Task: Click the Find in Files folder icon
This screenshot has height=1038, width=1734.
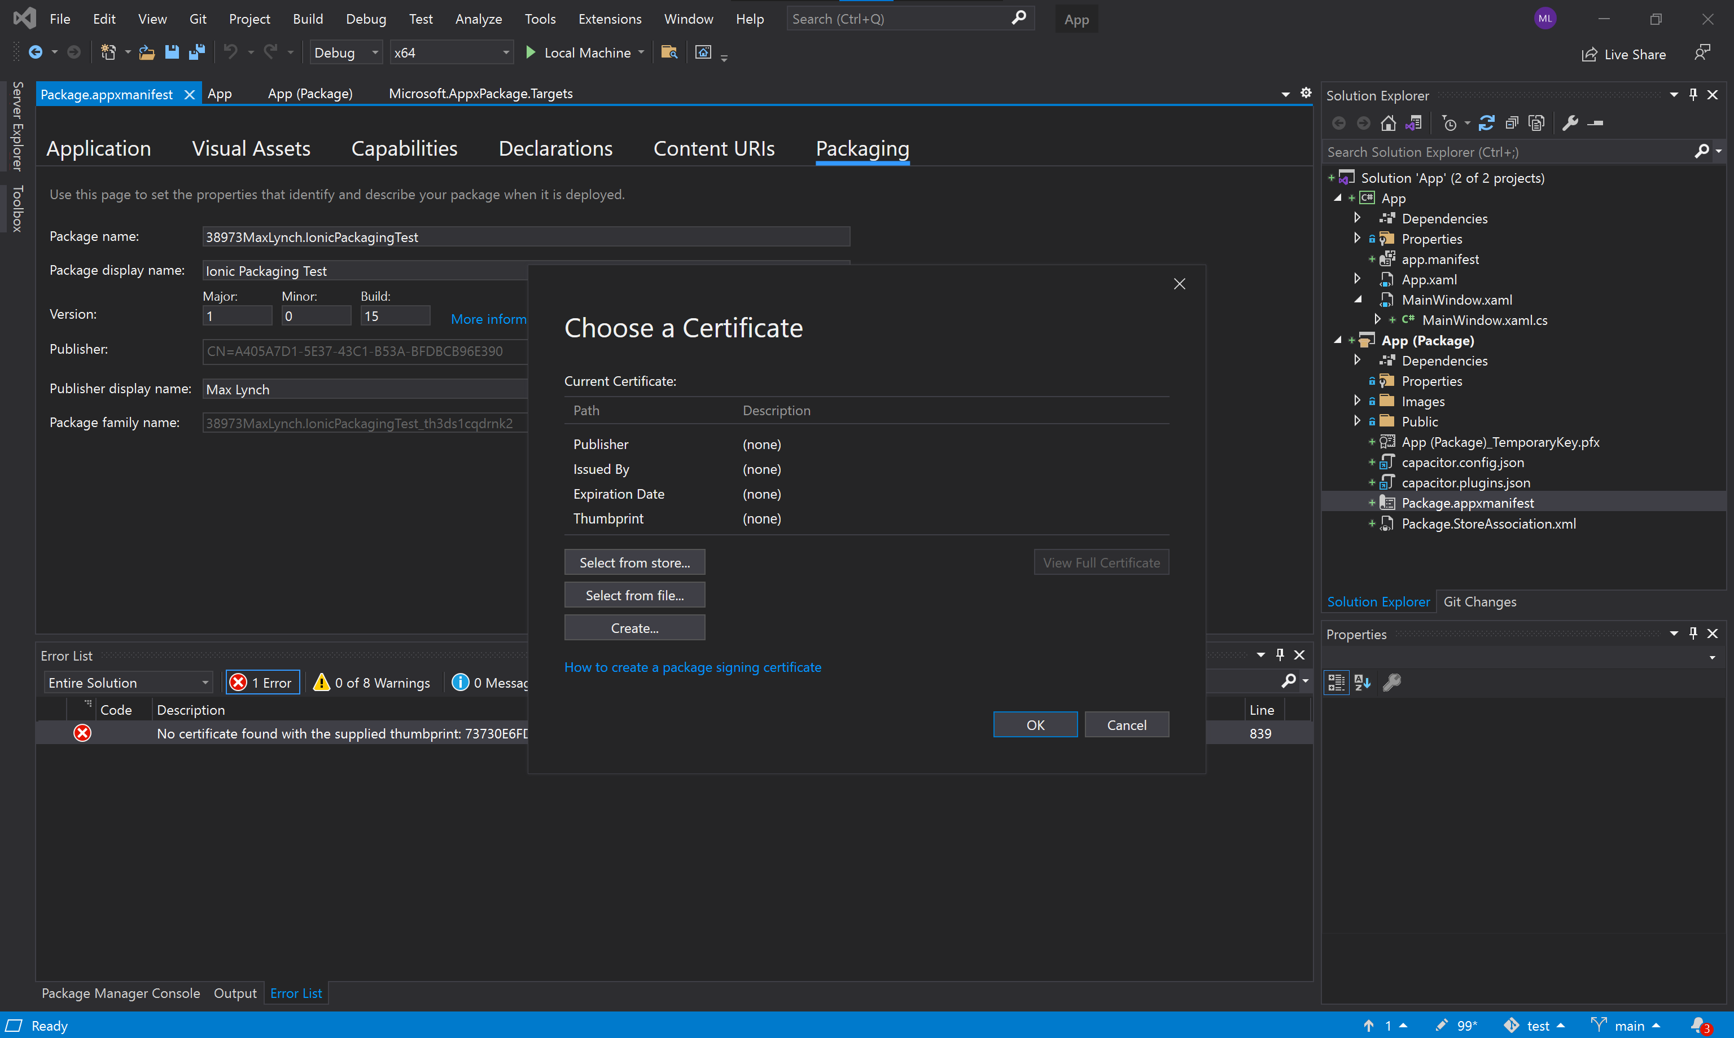Action: 669,52
